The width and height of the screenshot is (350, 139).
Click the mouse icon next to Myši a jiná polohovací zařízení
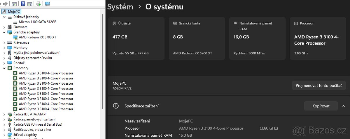(10, 53)
